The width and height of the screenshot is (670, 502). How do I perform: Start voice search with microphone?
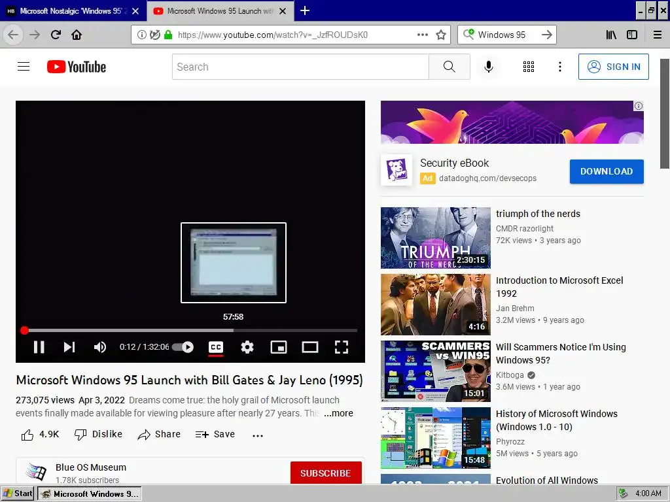488,67
